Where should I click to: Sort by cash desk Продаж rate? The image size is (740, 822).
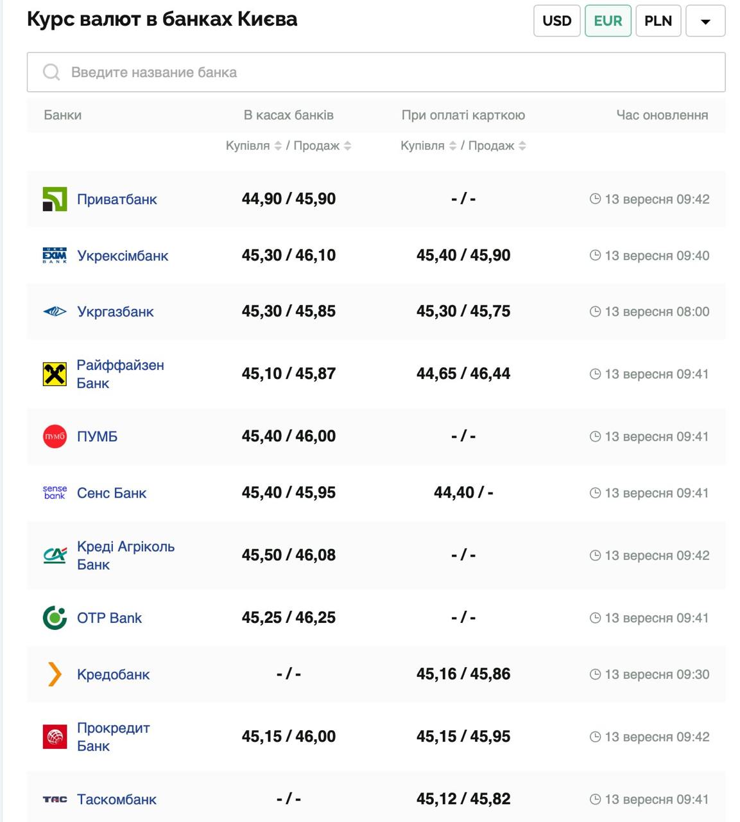pyautogui.click(x=347, y=146)
